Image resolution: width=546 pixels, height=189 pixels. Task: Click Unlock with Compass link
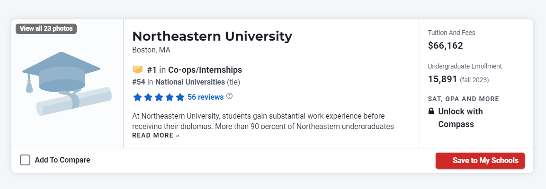click(460, 118)
